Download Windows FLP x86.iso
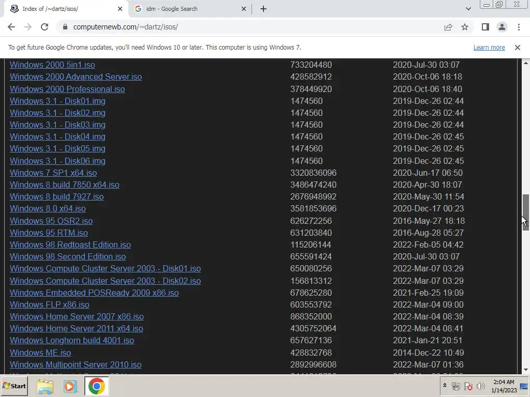 pyautogui.click(x=50, y=305)
